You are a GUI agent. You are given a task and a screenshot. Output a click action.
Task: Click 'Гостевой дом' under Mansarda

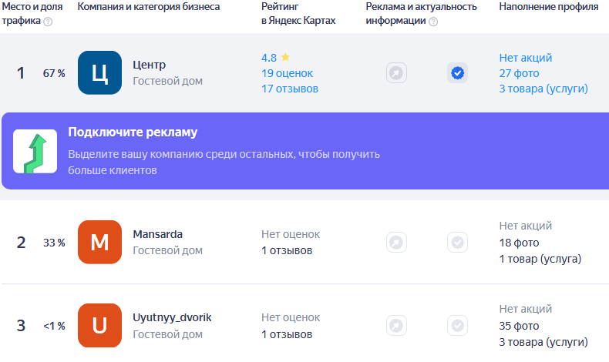(168, 250)
